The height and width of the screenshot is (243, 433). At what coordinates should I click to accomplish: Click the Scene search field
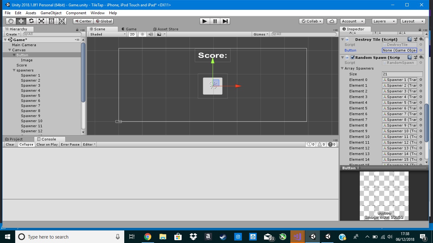click(304, 34)
